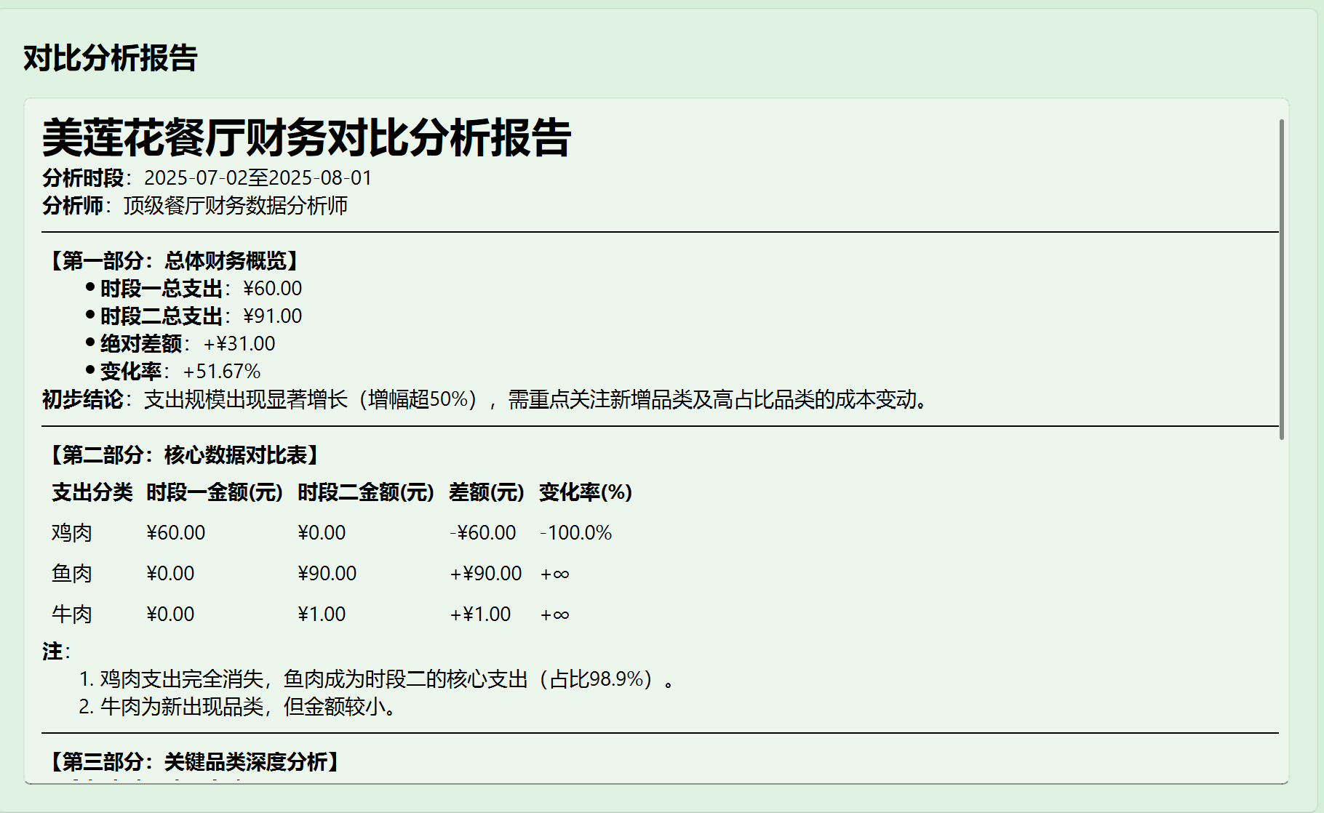Click the 牛肉 period-two amount ¥1.00
The height and width of the screenshot is (813, 1324).
point(322,614)
